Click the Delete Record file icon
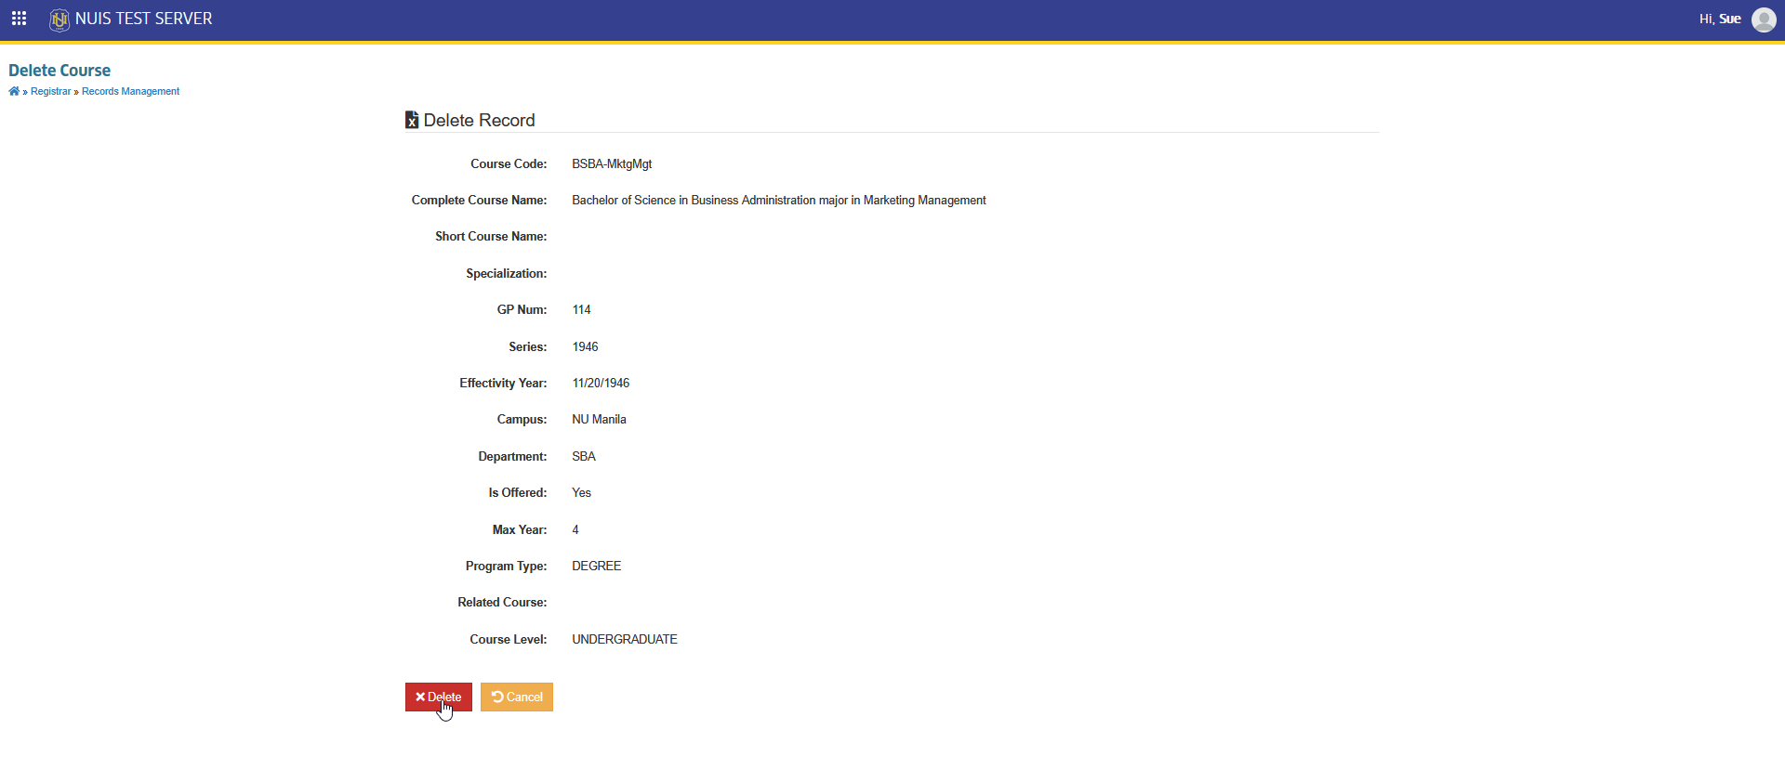 tap(412, 120)
